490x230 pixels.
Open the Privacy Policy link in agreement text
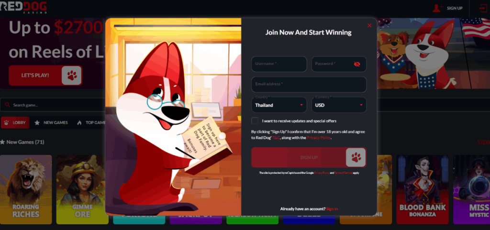pos(319,138)
